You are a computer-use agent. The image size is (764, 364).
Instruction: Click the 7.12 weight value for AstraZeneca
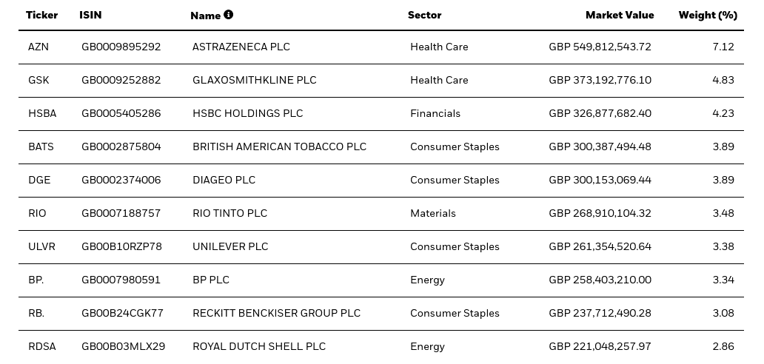pyautogui.click(x=723, y=47)
